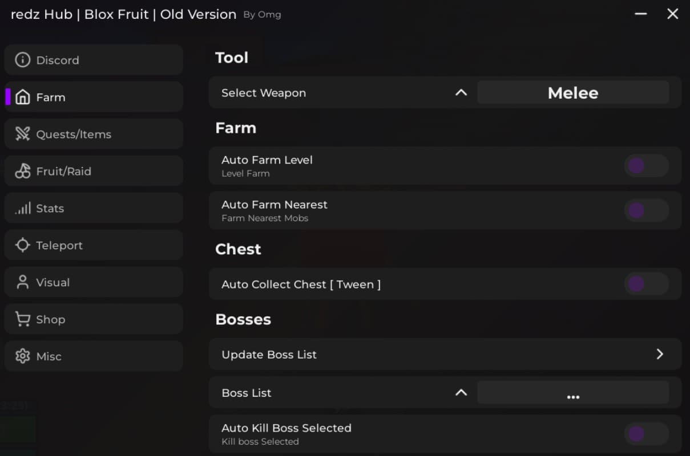Enable the Auto Farm Level toggle
Image resolution: width=690 pixels, height=456 pixels.
645,166
